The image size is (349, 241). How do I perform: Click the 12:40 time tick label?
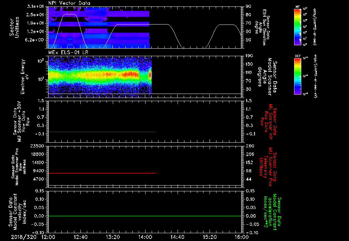(80, 237)
